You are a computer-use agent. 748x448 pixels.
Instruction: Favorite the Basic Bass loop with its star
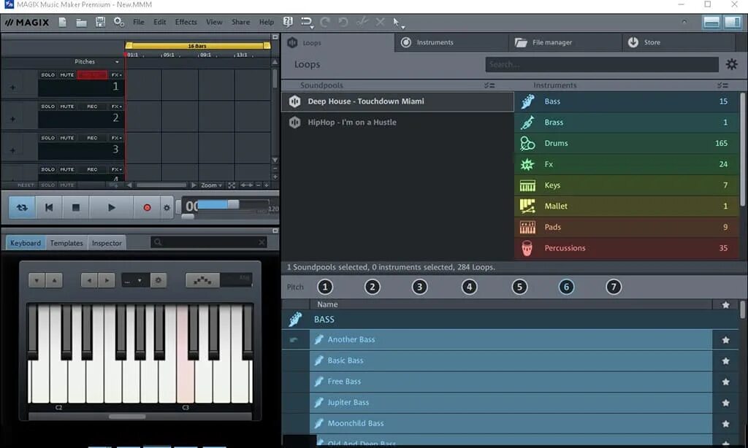pyautogui.click(x=725, y=360)
